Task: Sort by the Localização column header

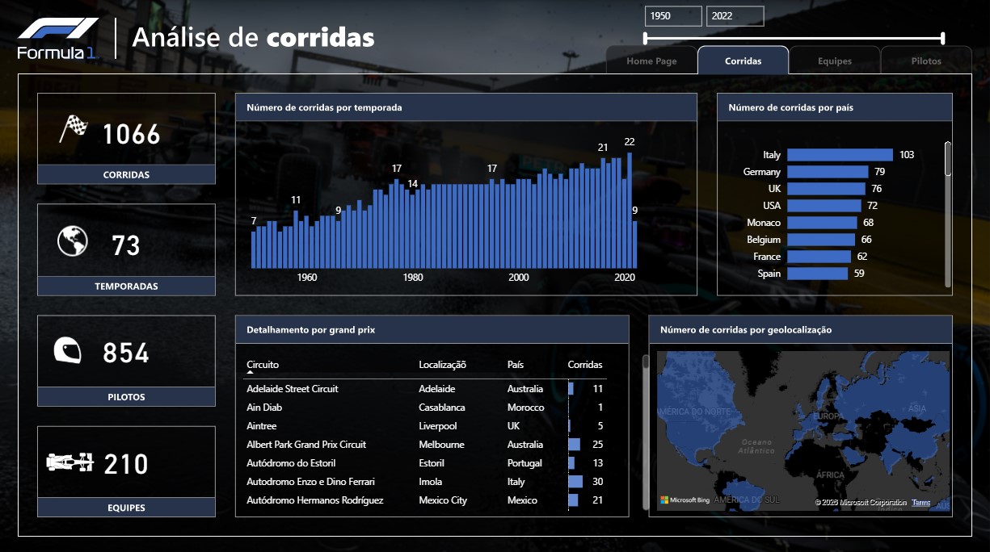Action: [x=442, y=365]
